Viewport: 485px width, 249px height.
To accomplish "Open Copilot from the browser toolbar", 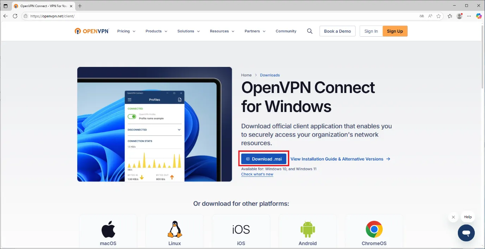I will (x=479, y=16).
